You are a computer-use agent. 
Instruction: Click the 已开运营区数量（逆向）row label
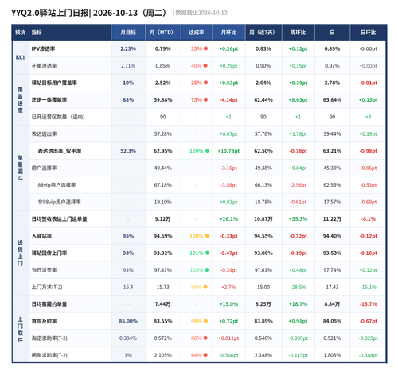58,117
